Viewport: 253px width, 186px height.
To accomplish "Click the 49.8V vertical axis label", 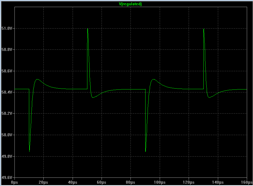I will [7, 156].
